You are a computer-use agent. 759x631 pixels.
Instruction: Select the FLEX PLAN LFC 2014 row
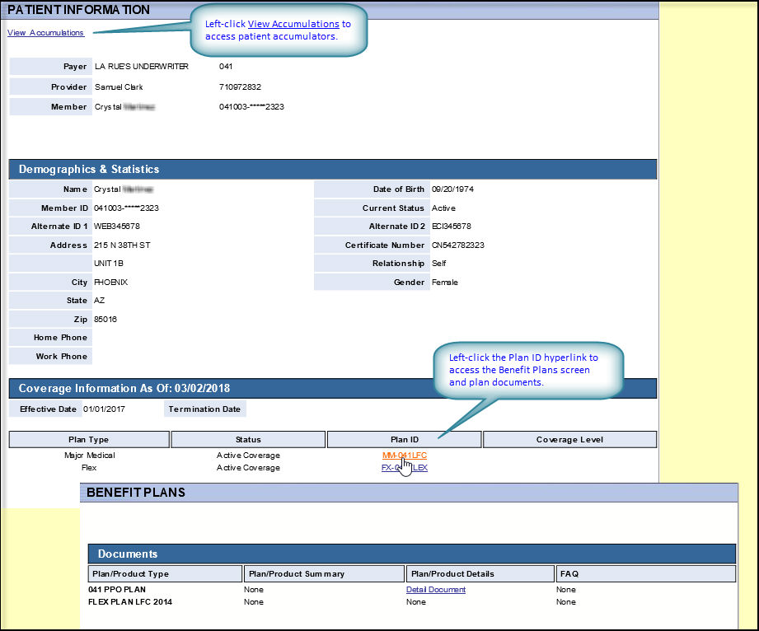[130, 602]
